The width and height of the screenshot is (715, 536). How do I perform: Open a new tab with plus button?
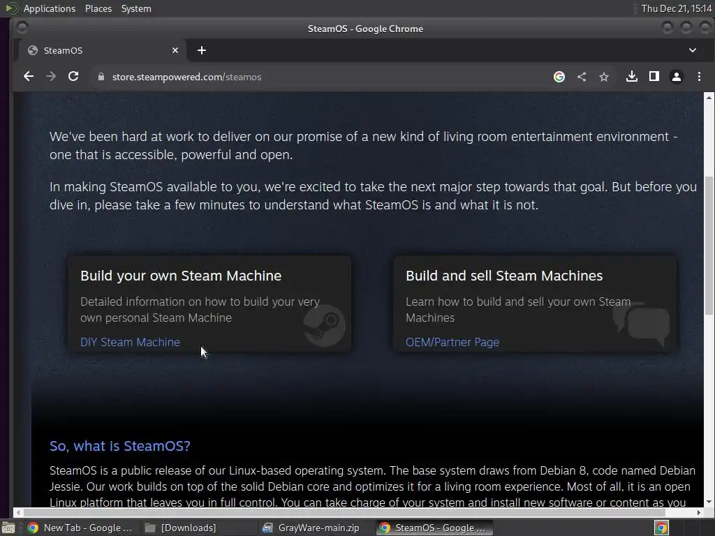click(202, 50)
